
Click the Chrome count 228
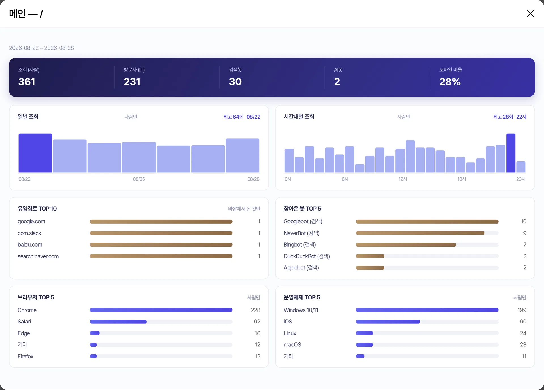tap(255, 310)
